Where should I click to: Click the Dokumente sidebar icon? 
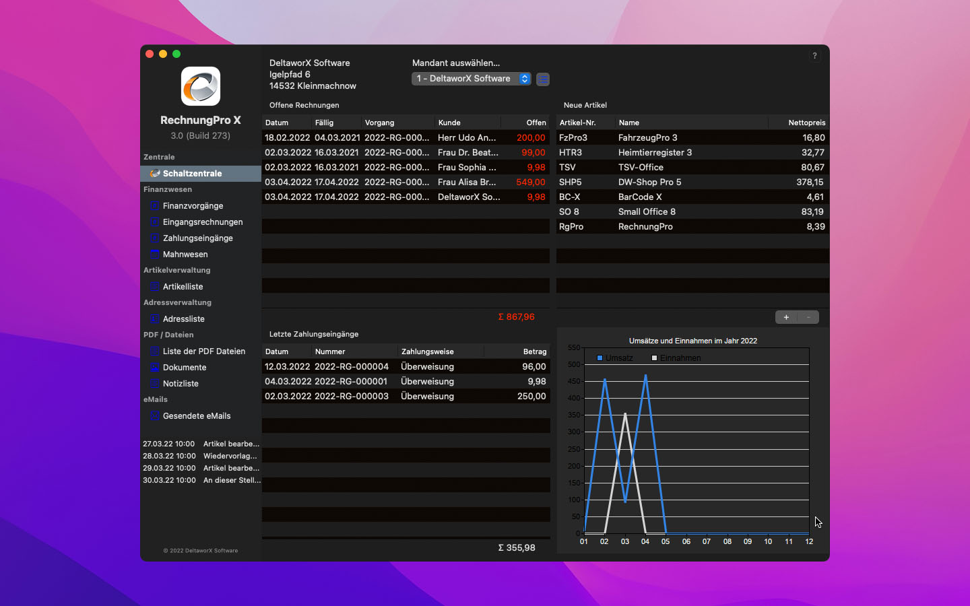point(154,367)
